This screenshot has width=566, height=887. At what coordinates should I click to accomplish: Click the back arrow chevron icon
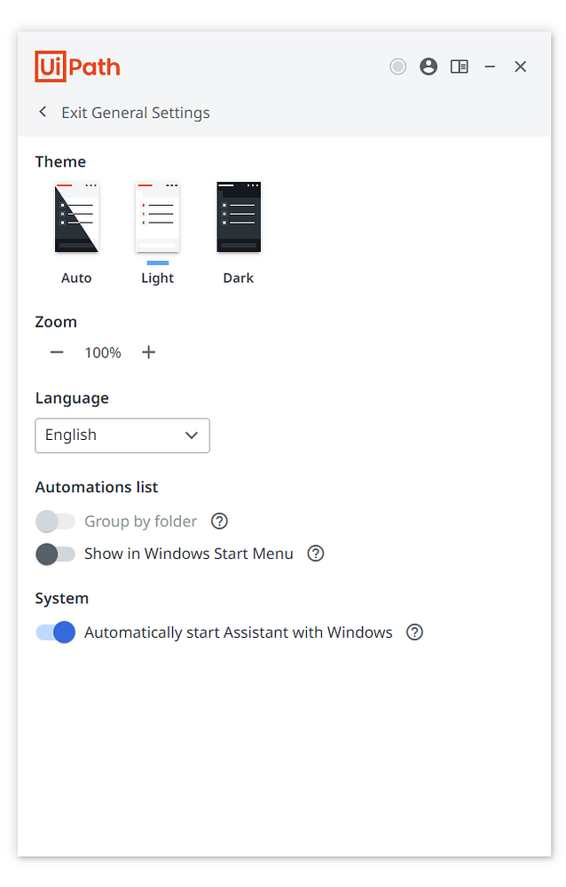coord(42,112)
